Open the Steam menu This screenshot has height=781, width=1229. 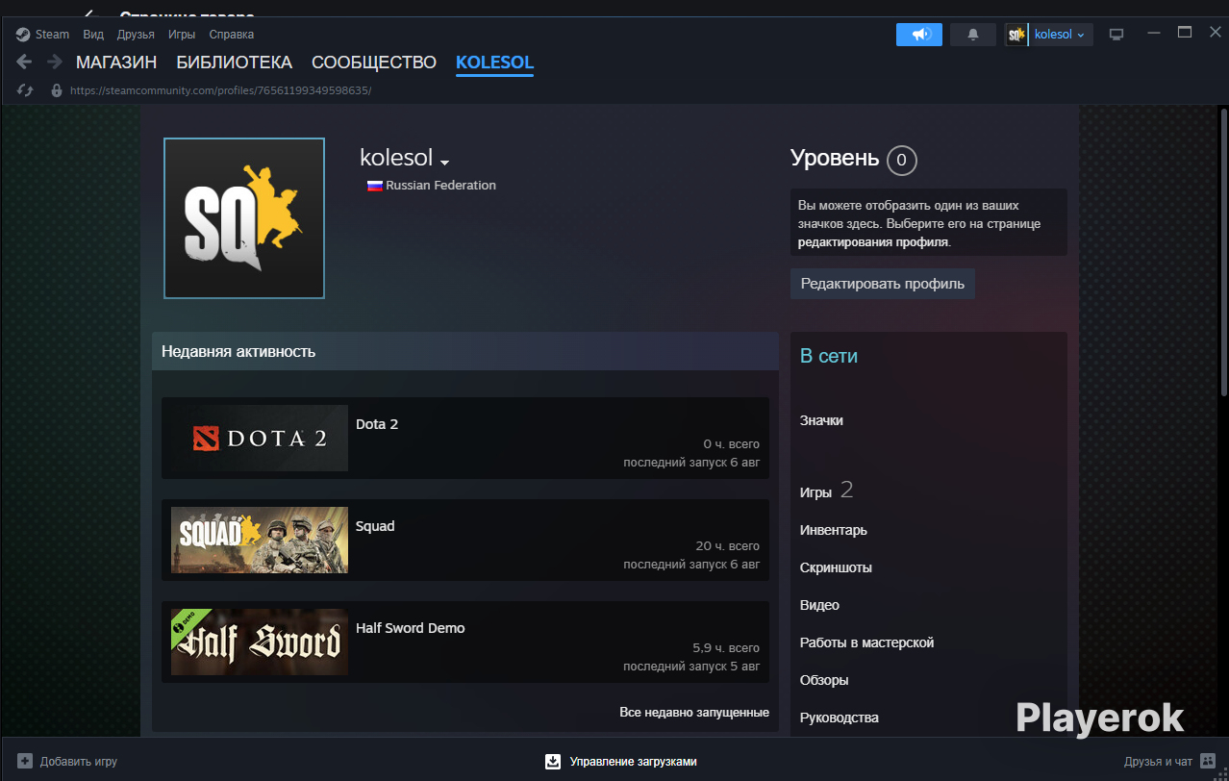click(52, 34)
